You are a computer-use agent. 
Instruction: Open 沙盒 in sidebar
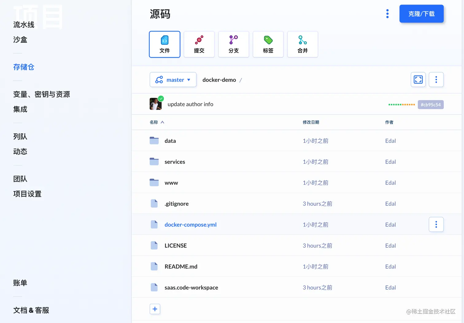click(x=20, y=40)
